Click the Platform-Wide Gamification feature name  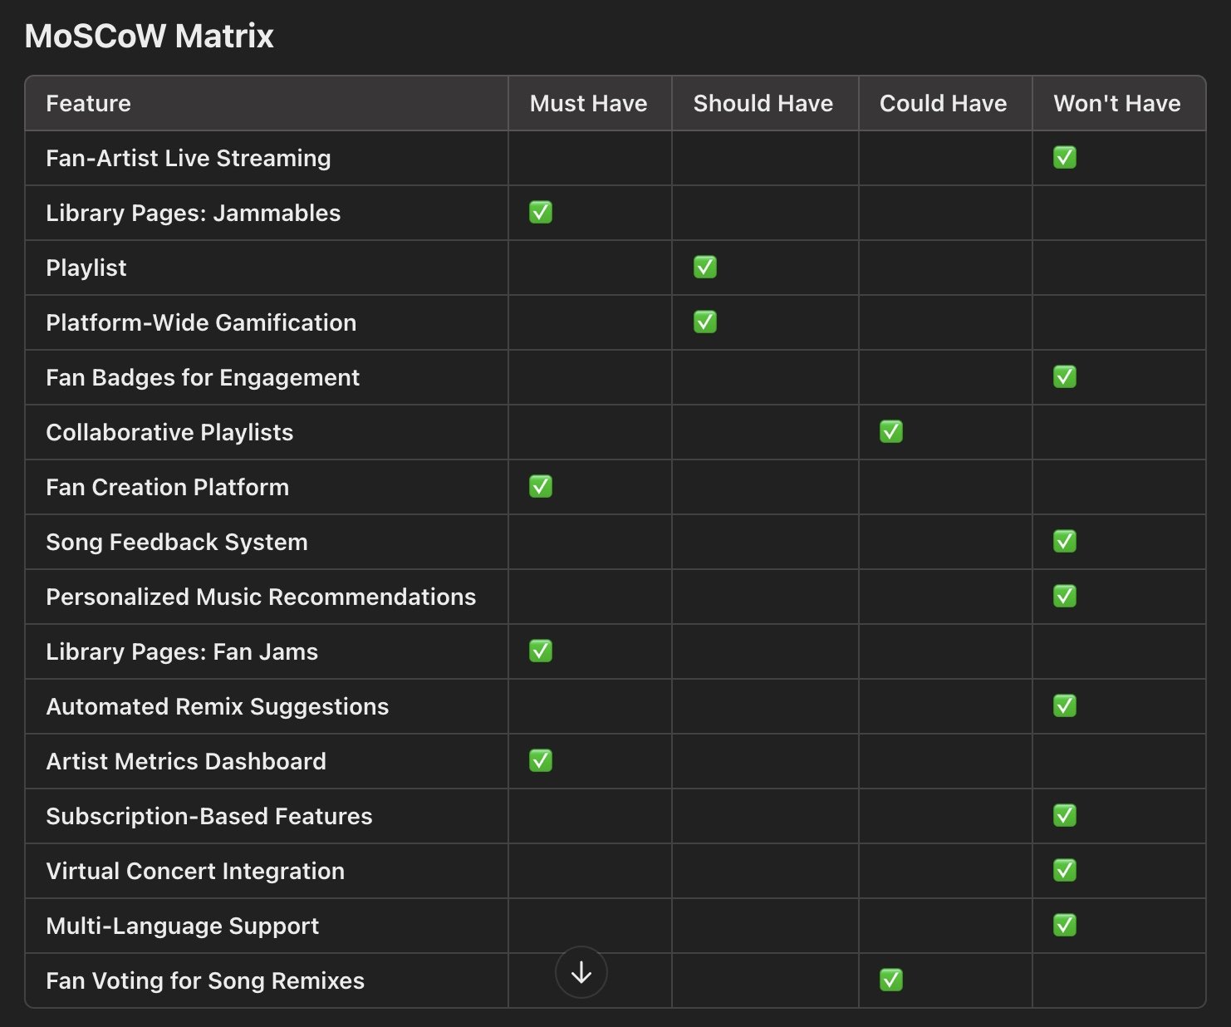point(201,322)
